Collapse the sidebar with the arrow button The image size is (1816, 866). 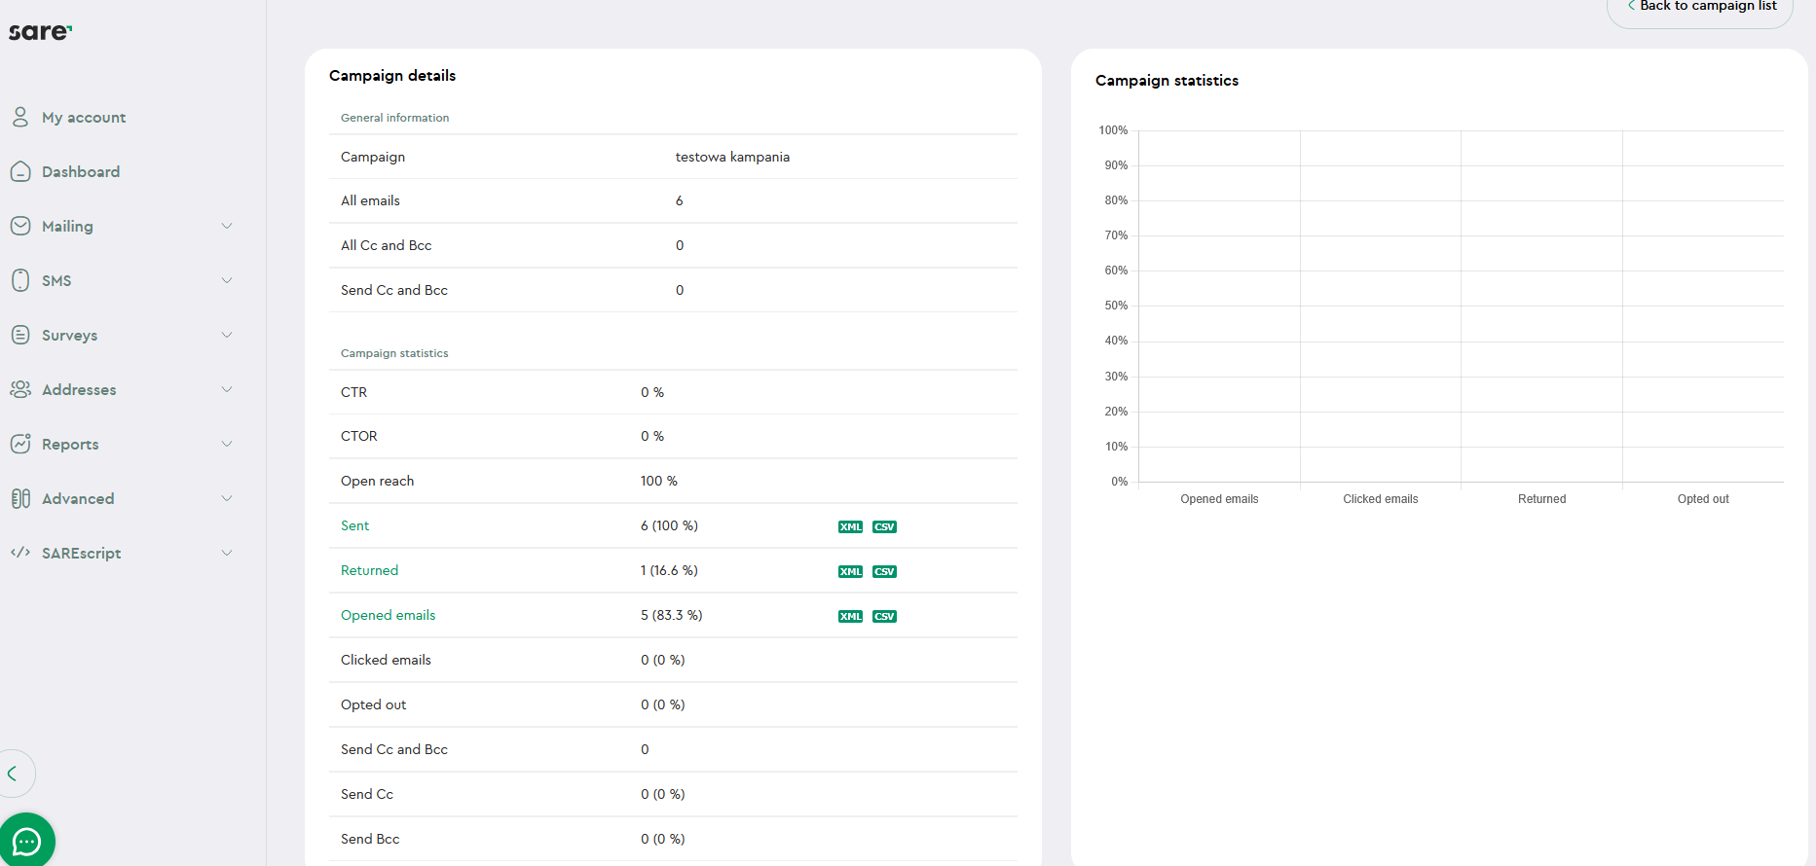14,774
